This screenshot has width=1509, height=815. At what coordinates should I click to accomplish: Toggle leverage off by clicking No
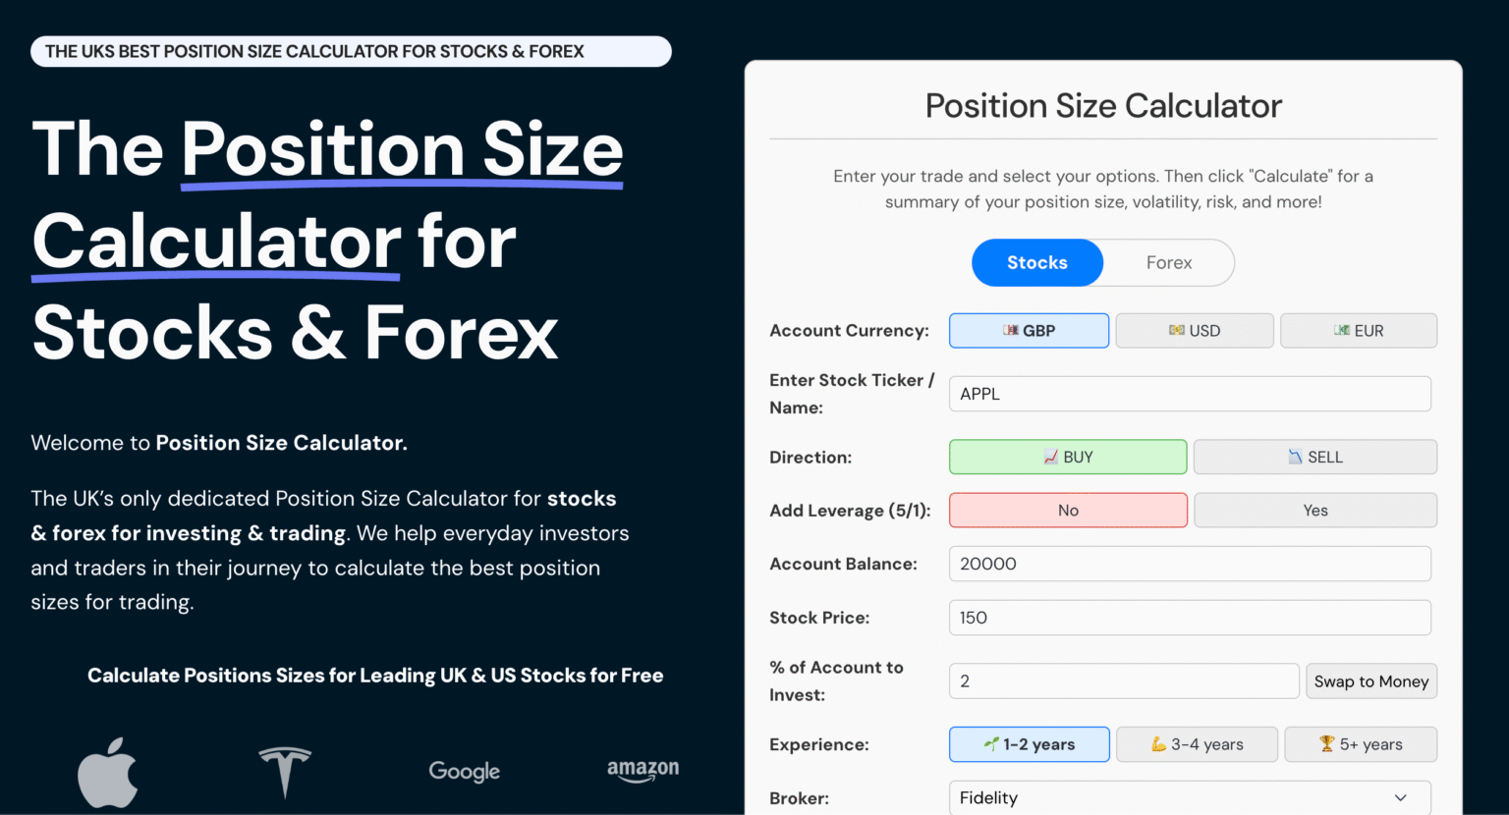[x=1068, y=510]
